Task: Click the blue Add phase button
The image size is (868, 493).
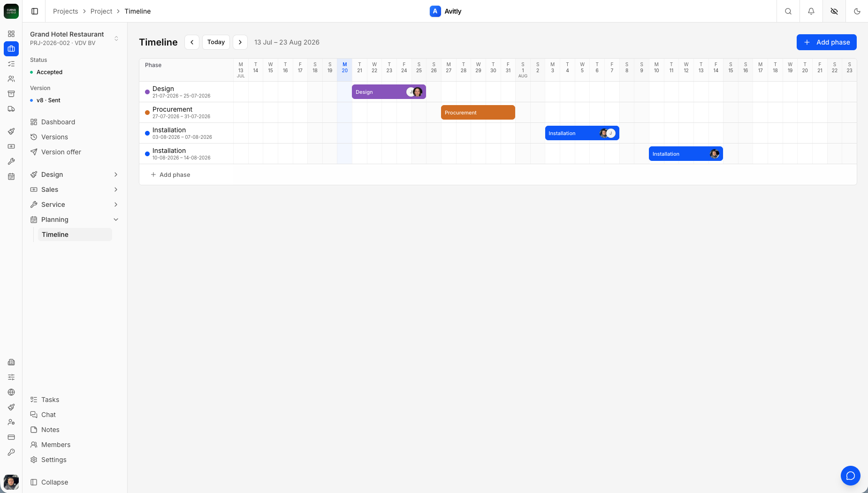Action: 826,42
